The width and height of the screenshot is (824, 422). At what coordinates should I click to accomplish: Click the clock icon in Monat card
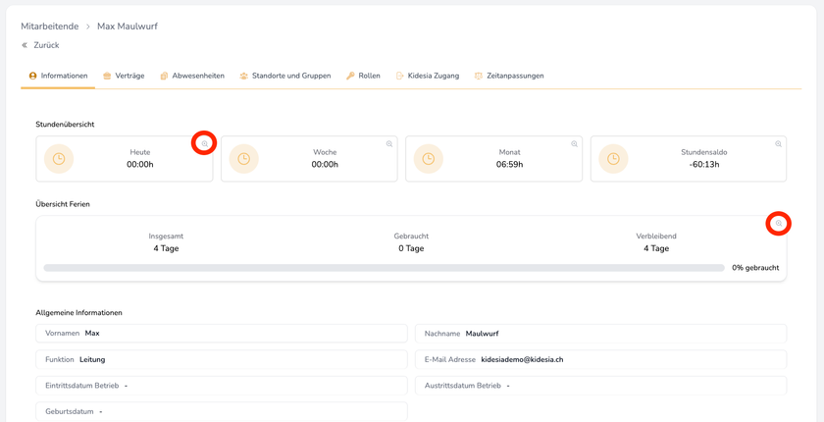coord(429,159)
